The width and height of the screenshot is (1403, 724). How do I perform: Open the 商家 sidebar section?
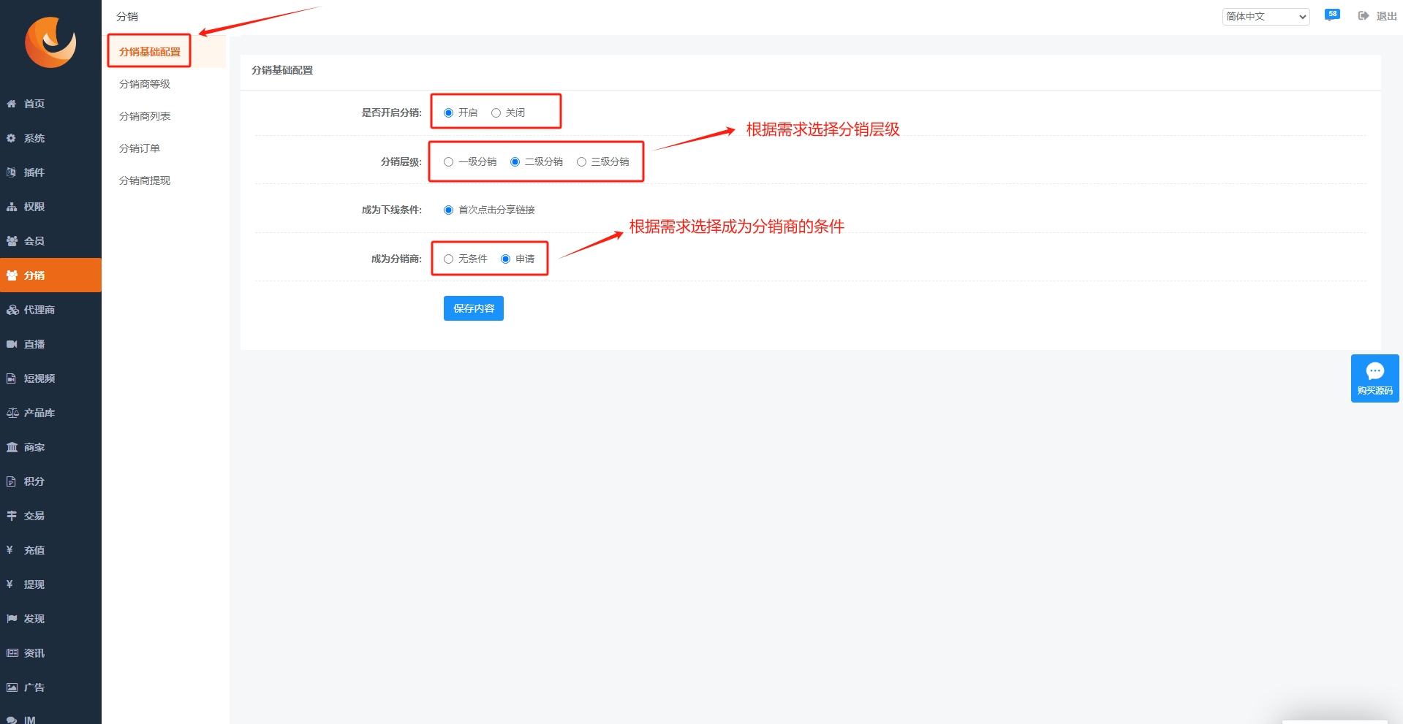[x=50, y=447]
